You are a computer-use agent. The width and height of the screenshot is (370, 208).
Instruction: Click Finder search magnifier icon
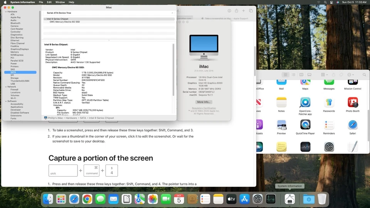pos(364,75)
